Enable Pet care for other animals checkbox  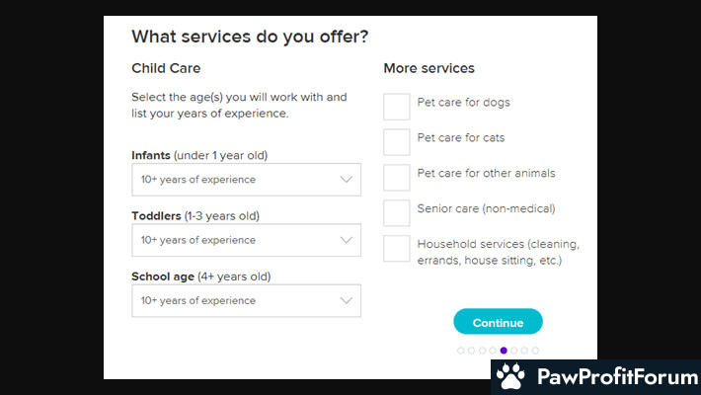pos(396,177)
